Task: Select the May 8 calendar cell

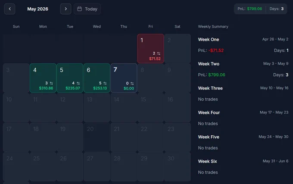Action: point(150,78)
